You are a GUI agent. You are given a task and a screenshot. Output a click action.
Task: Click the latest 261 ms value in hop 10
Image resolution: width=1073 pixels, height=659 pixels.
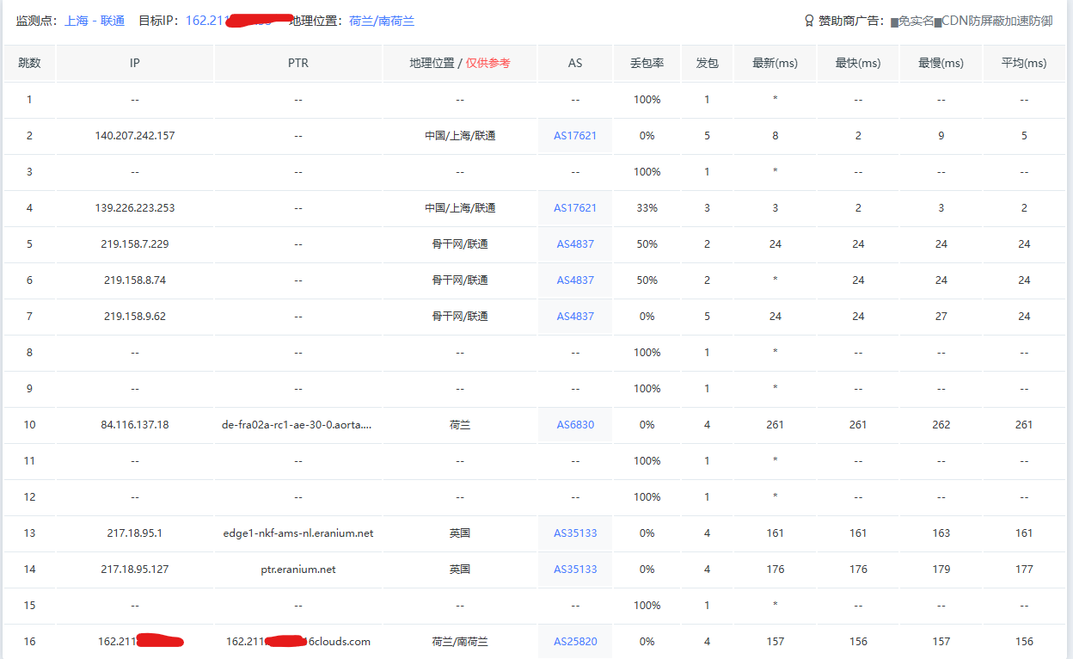pos(776,425)
